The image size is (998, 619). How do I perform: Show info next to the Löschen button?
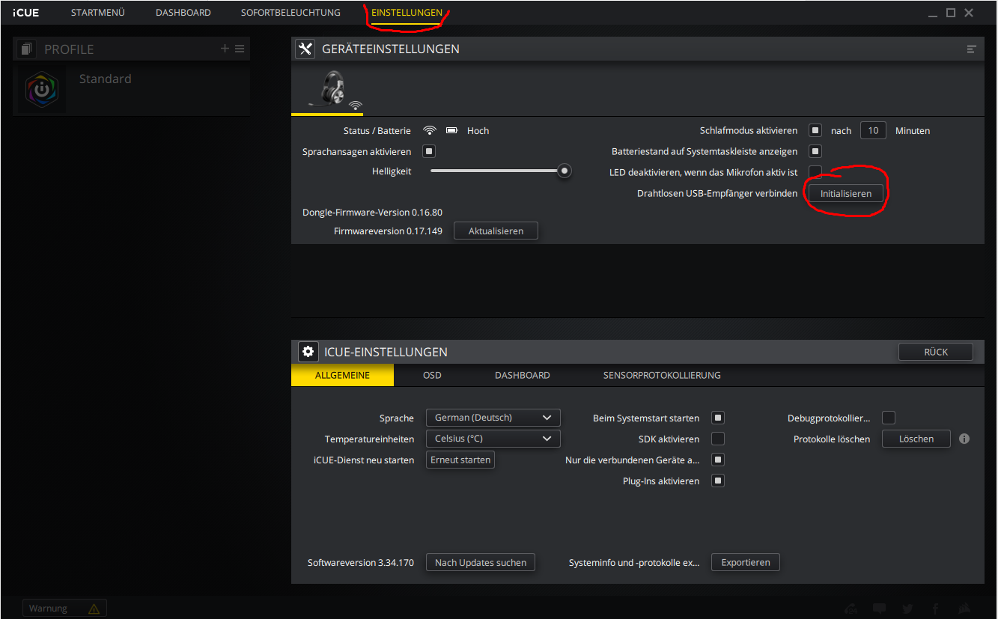click(964, 439)
